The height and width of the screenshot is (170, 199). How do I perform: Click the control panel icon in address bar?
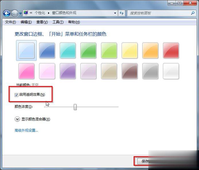coord(26,13)
